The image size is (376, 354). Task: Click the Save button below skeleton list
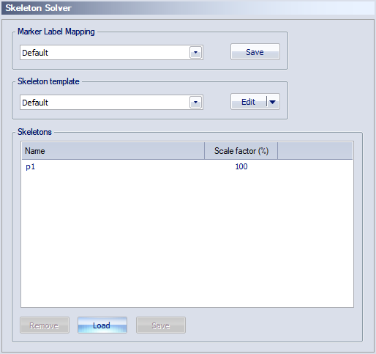click(x=161, y=325)
